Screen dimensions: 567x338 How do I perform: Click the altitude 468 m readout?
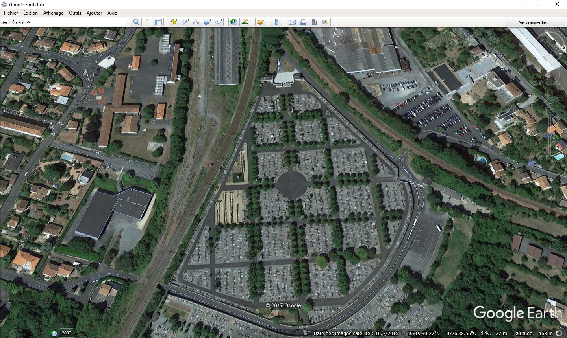click(534, 333)
